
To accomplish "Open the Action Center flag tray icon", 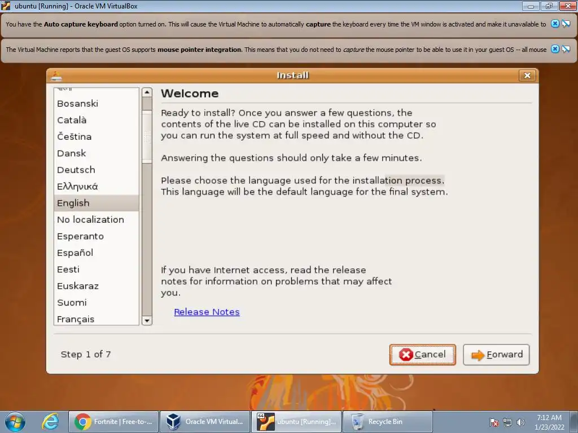I will click(x=494, y=422).
